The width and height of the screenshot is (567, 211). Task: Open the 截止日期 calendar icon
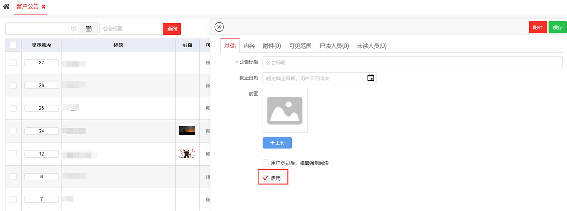pyautogui.click(x=370, y=78)
